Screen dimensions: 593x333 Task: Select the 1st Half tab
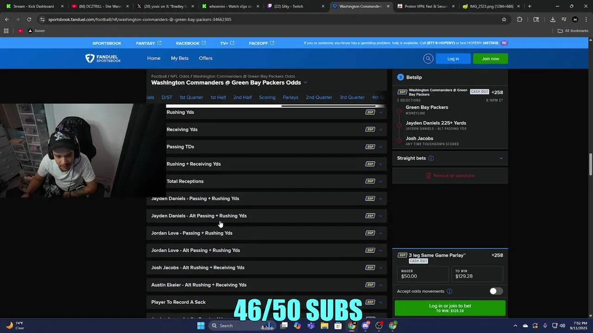pos(218,98)
